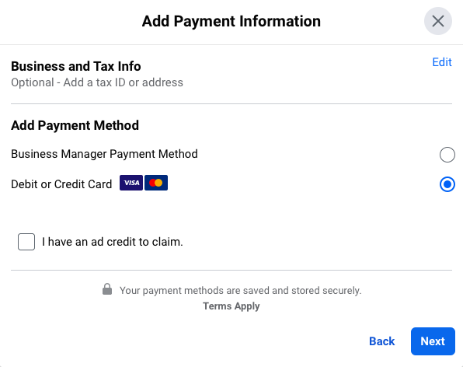Click the Add Payment Method heading
The height and width of the screenshot is (367, 463).
(75, 125)
